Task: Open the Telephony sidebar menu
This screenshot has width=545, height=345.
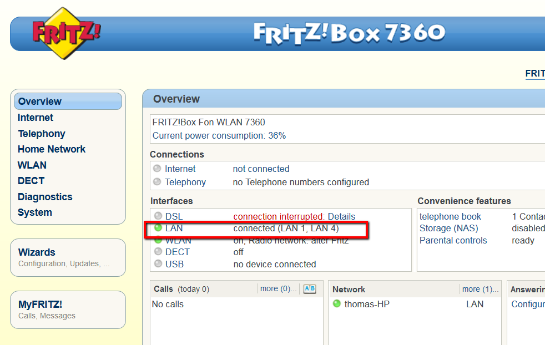Action: pyautogui.click(x=42, y=134)
